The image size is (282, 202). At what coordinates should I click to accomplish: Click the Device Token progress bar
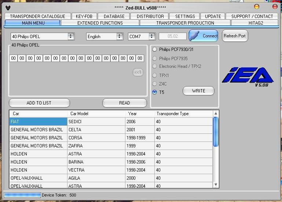(x=22, y=195)
